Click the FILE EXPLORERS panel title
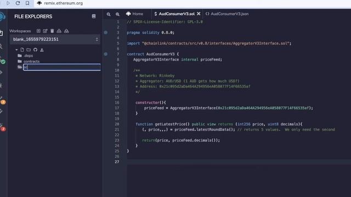This screenshot has height=197, width=351. tap(33, 16)
